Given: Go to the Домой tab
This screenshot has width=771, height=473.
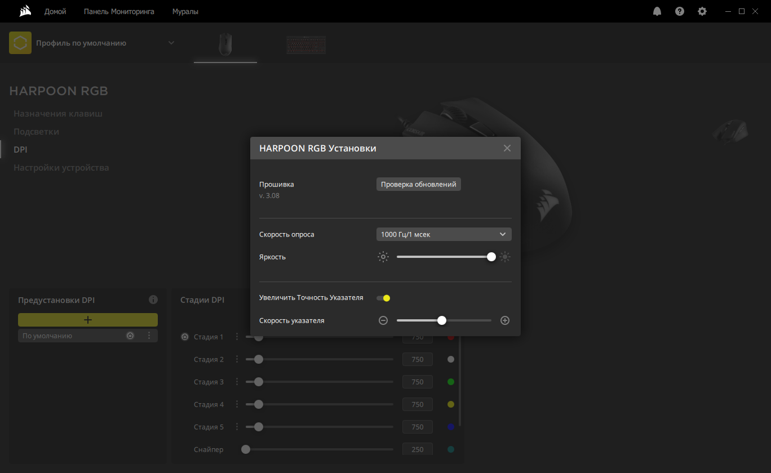Looking at the screenshot, I should pyautogui.click(x=55, y=11).
